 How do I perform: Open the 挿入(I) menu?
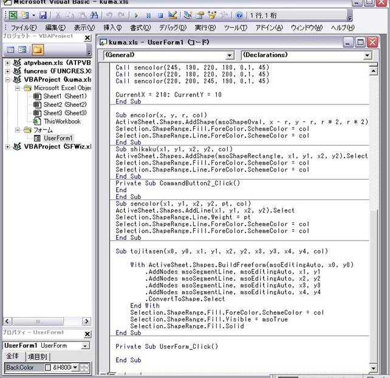pyautogui.click(x=112, y=27)
